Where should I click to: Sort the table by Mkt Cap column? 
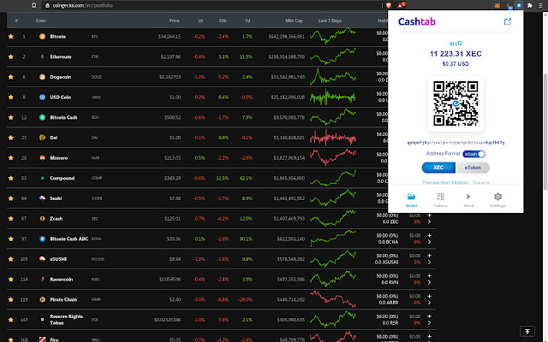tap(294, 21)
